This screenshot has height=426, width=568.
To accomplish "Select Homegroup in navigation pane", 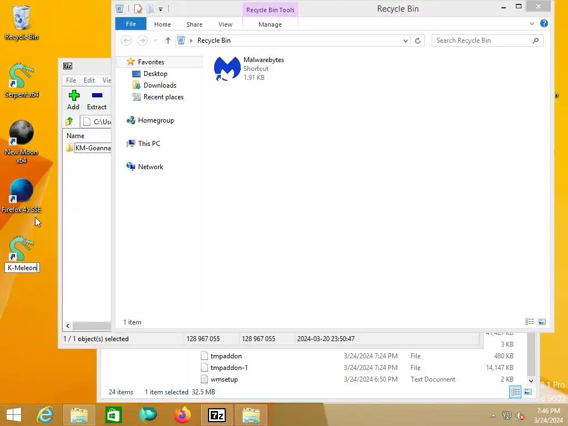I will point(156,120).
